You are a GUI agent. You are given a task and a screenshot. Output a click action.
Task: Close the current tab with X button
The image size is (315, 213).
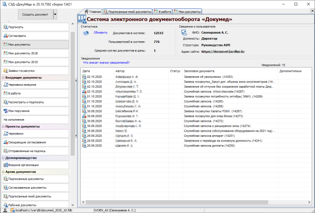point(312,11)
